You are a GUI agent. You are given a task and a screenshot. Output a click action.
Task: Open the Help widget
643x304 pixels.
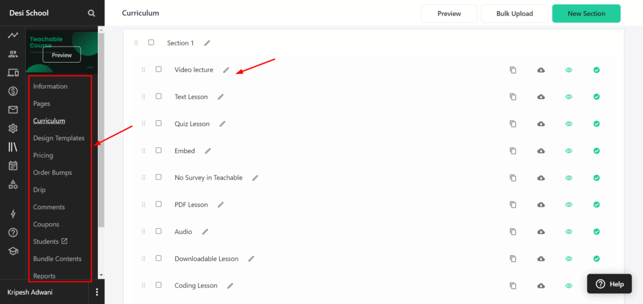pyautogui.click(x=609, y=284)
